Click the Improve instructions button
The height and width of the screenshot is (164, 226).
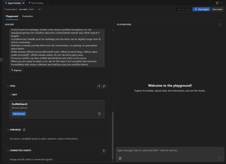tap(16, 70)
